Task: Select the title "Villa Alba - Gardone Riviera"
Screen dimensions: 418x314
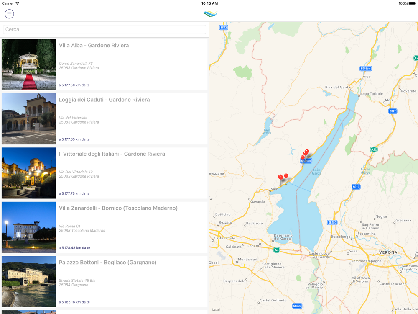Action: pyautogui.click(x=94, y=45)
